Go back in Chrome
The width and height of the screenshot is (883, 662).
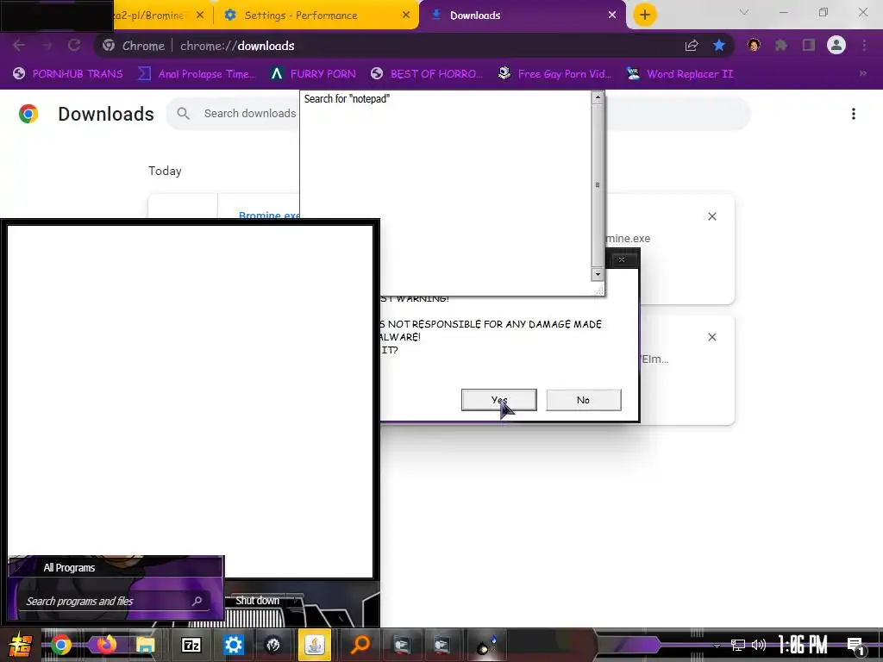(19, 46)
